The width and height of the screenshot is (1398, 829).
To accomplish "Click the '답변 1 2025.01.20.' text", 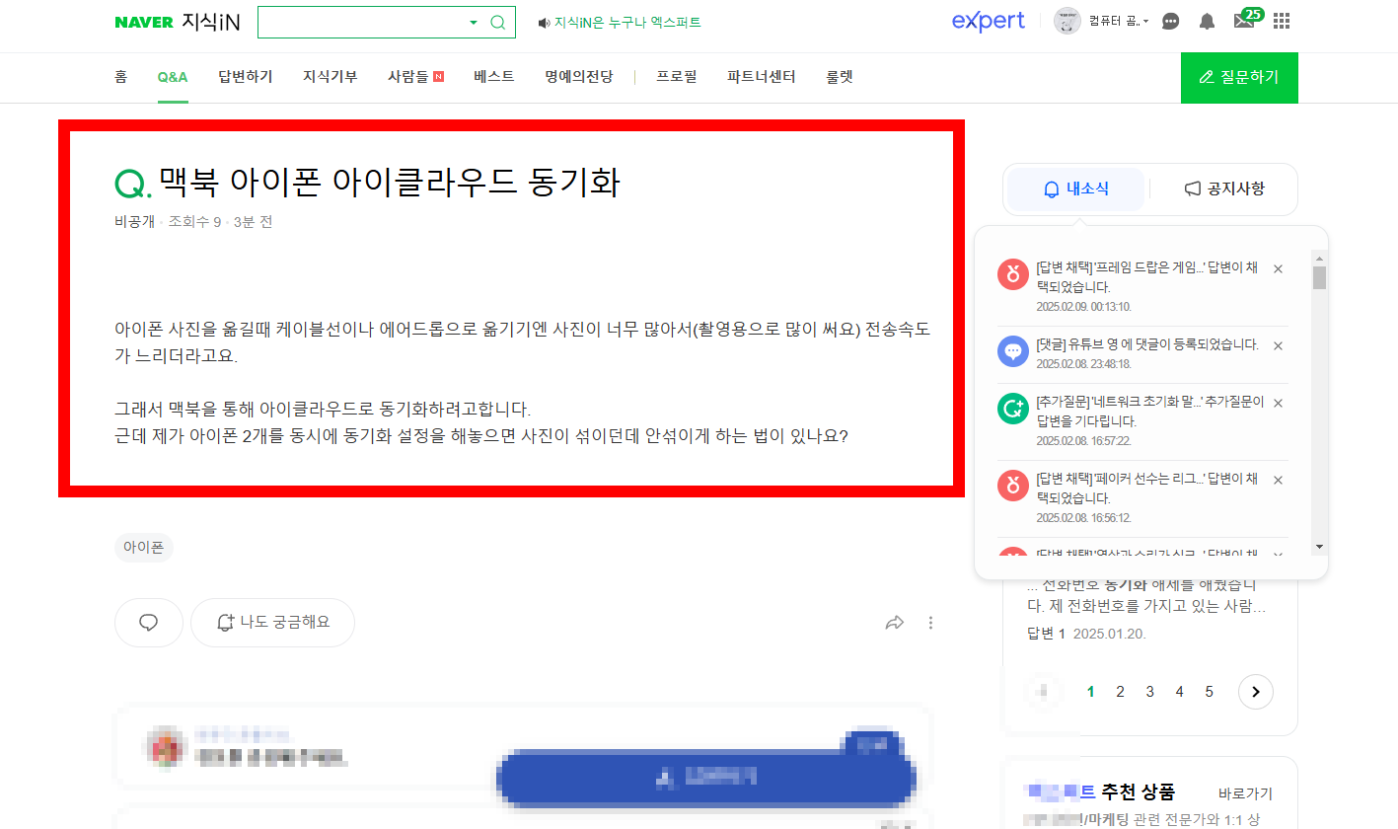I will 1086,634.
